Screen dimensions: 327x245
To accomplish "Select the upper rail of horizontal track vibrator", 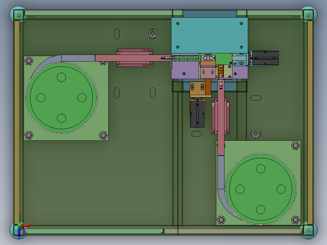I will [135, 50].
